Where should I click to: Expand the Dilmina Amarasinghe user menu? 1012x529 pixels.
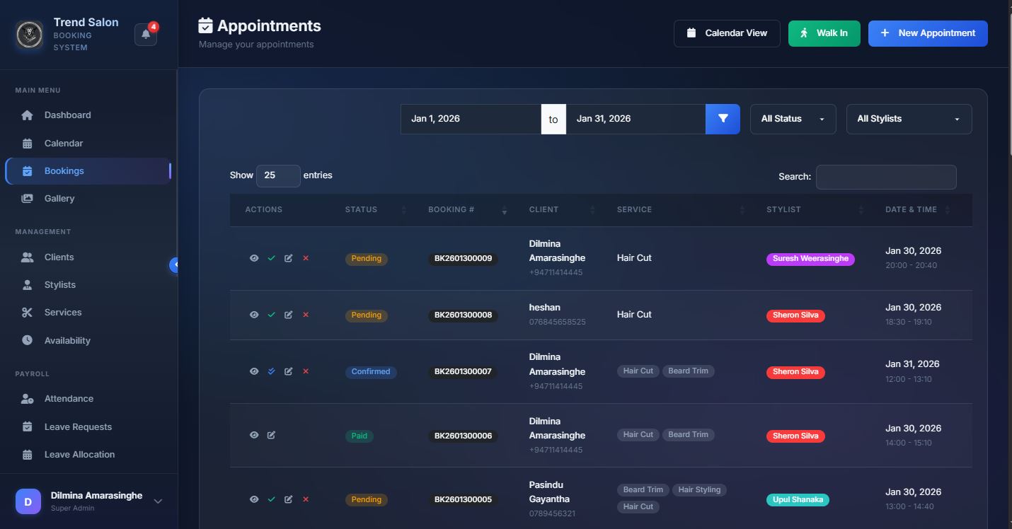click(x=158, y=501)
